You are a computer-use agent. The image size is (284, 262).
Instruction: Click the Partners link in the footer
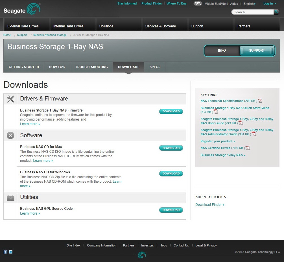coord(129,245)
